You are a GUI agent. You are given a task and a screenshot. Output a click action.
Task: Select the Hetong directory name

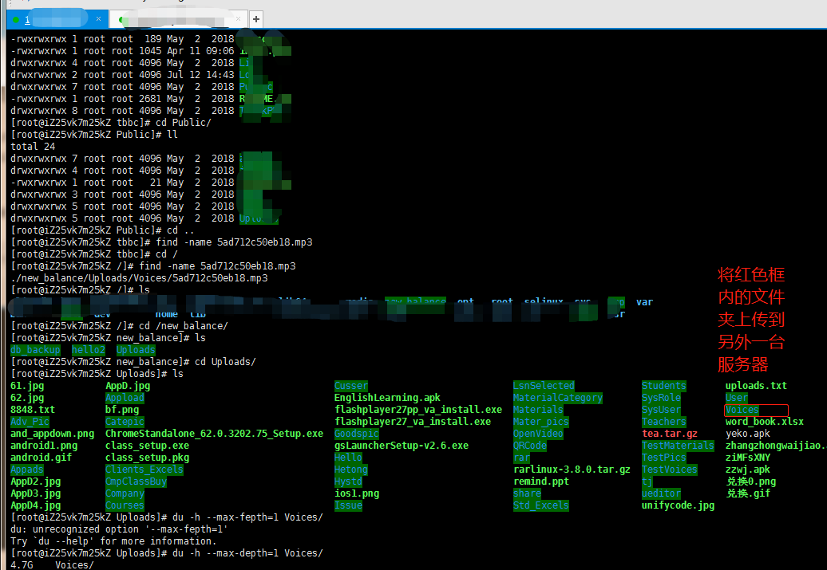pos(351,470)
